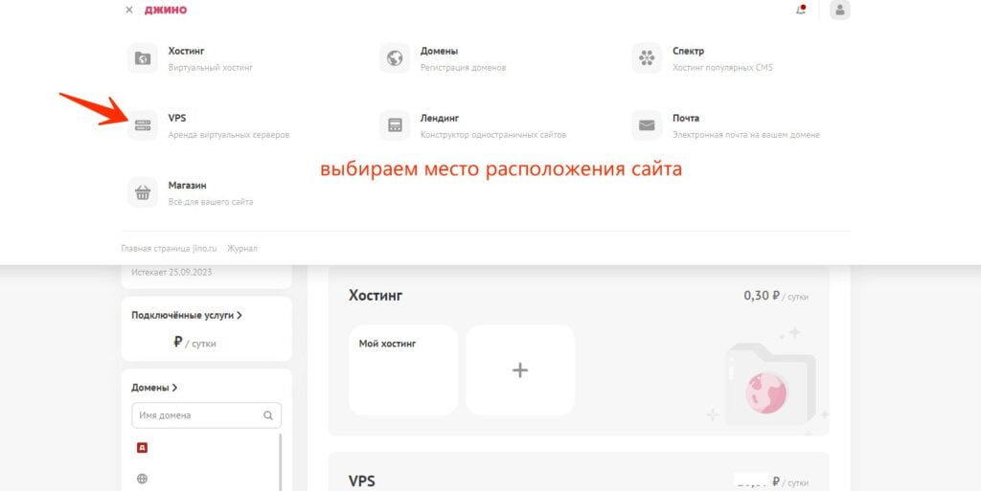Click the Хостинг section heading
The image size is (981, 491).
click(x=376, y=296)
